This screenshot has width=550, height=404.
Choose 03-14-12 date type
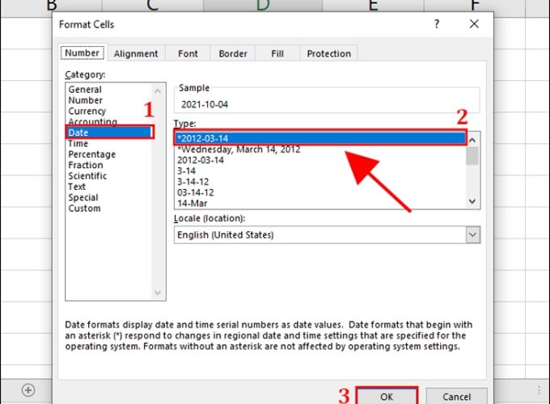click(196, 193)
